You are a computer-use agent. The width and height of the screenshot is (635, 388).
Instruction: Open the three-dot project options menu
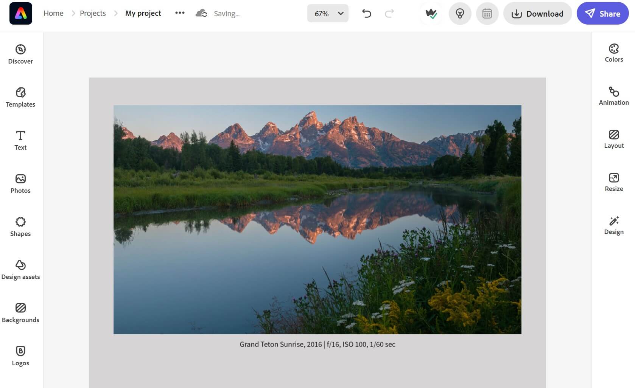click(x=180, y=13)
